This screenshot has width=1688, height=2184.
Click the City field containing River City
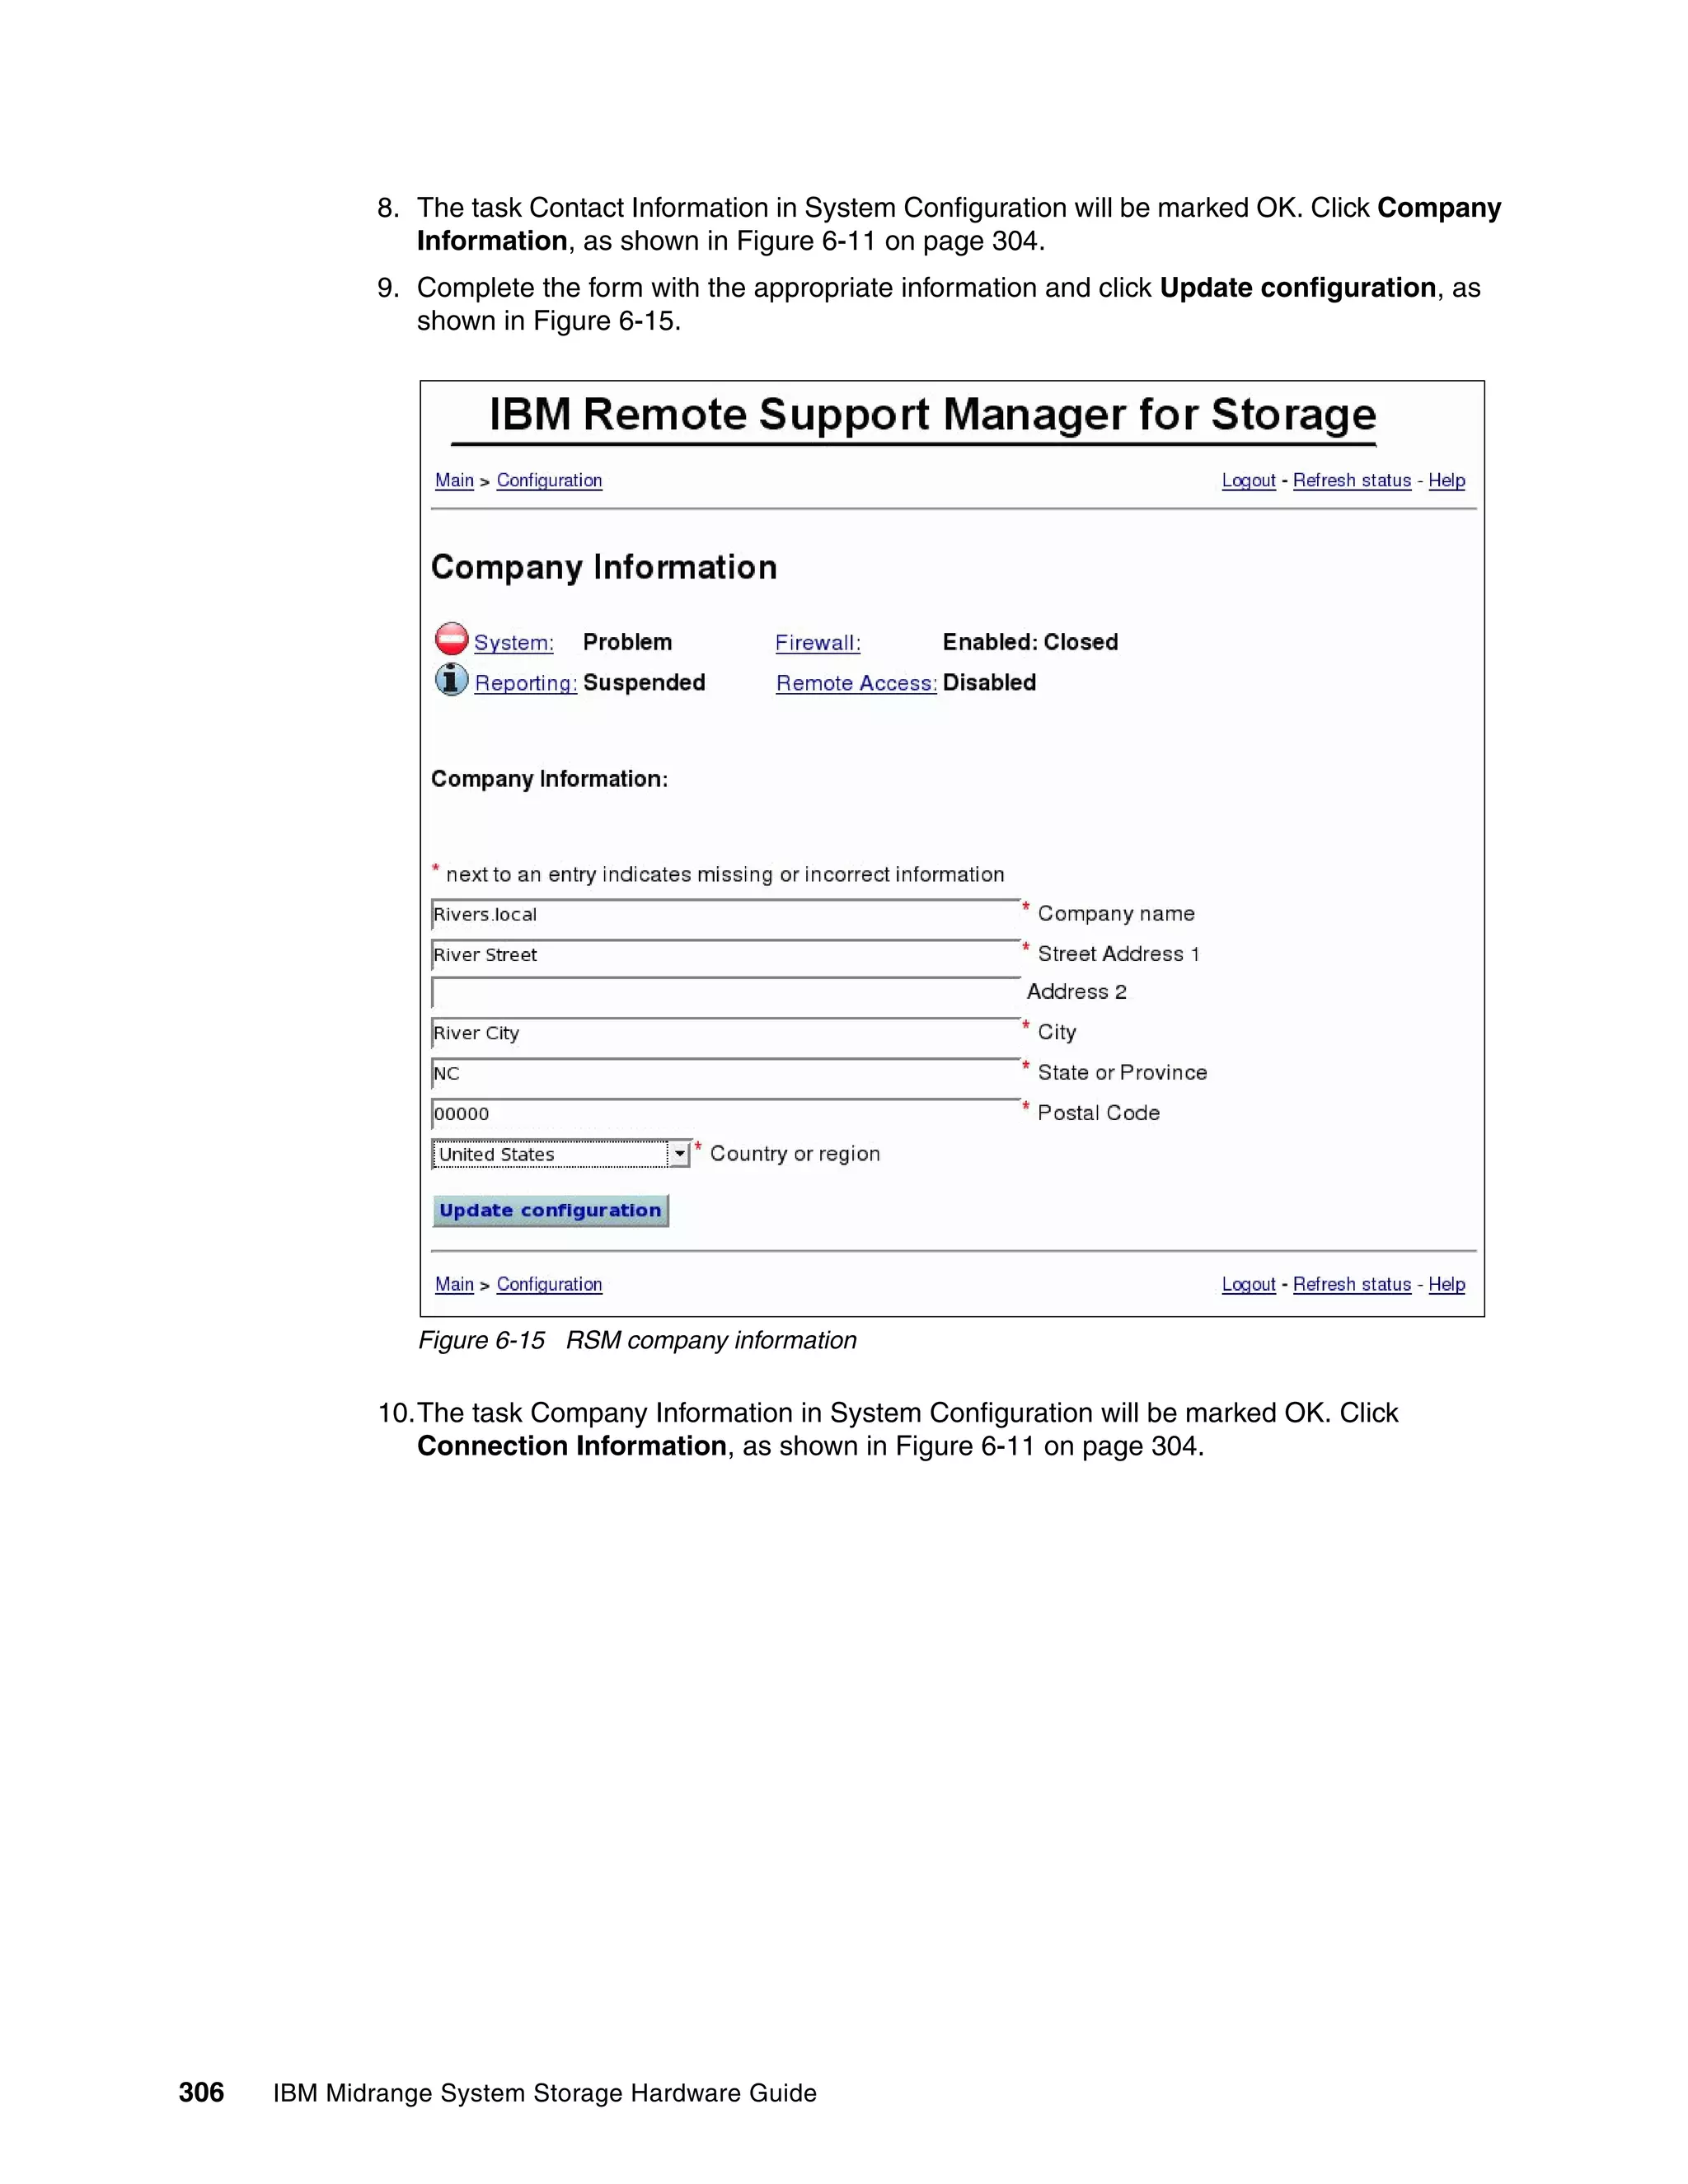pos(726,1033)
